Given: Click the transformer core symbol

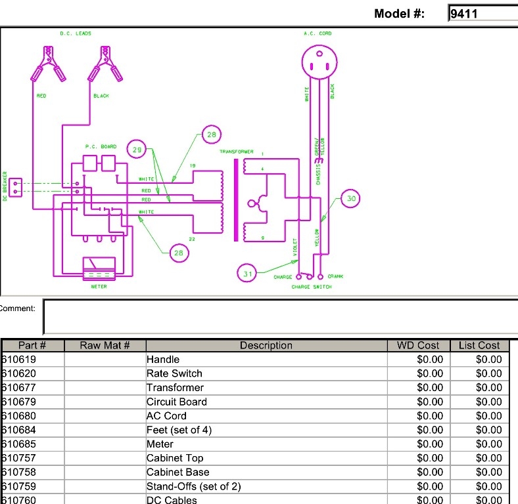Looking at the screenshot, I should (236, 200).
